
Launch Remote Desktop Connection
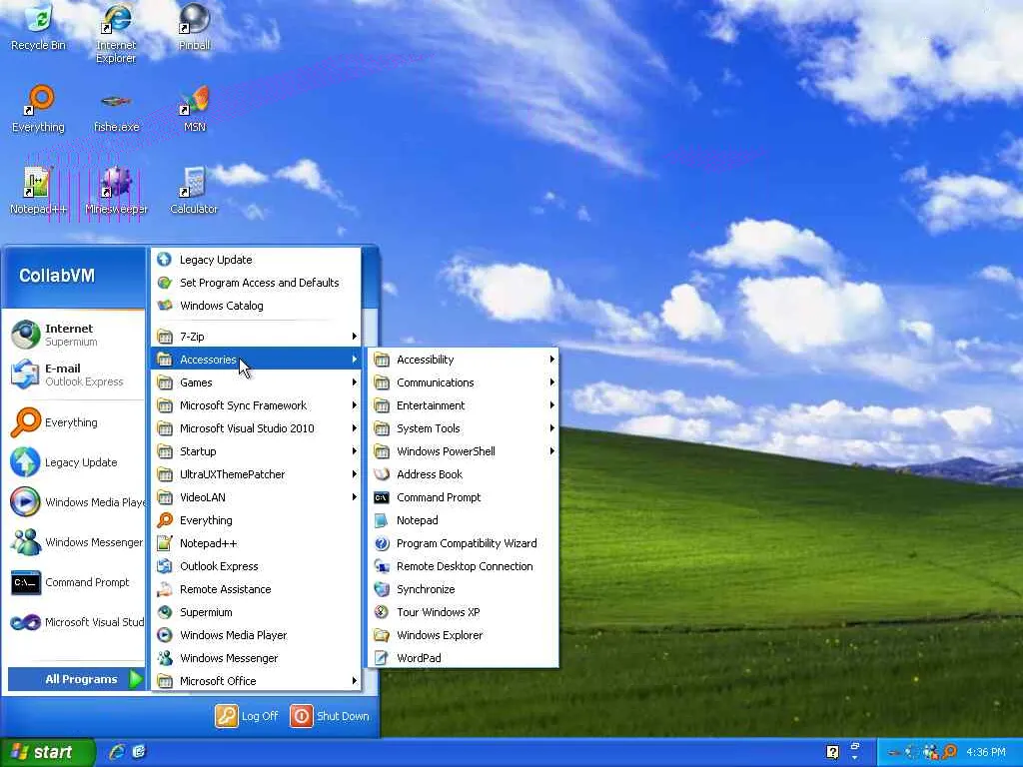pos(464,566)
